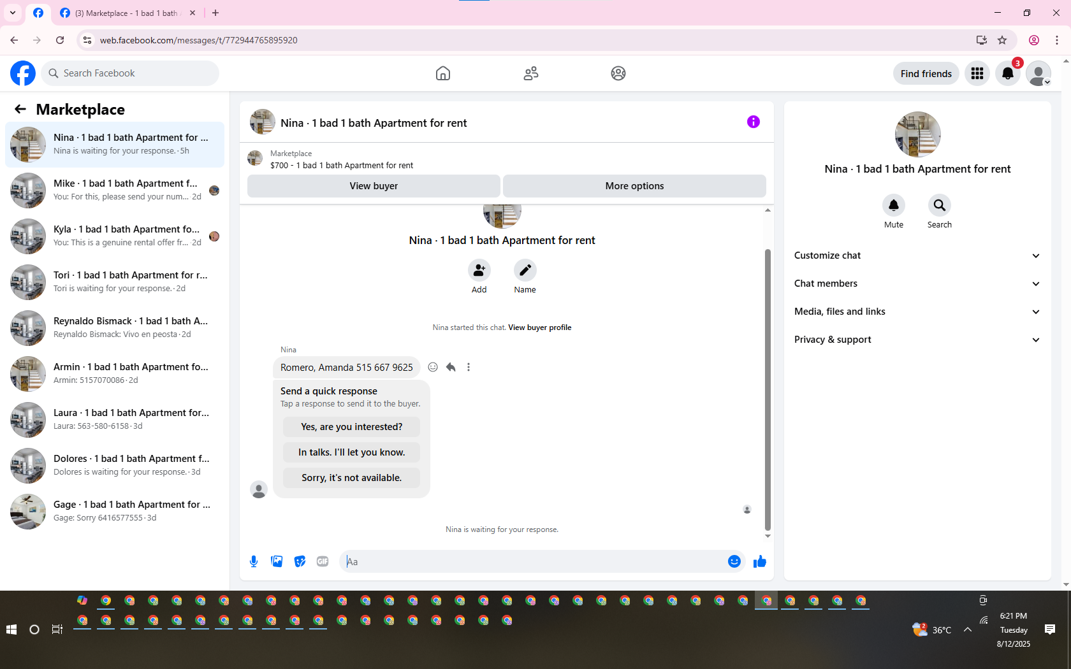Viewport: 1071px width, 669px height.
Task: Reload the page in browser toolbar
Action: [x=60, y=40]
